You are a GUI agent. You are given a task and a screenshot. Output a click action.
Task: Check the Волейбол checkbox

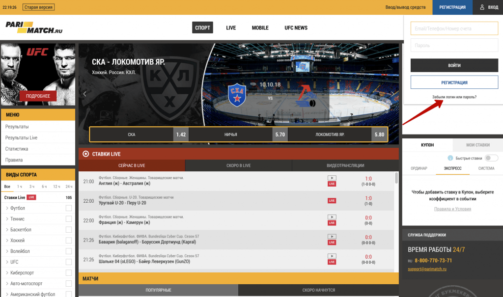(69, 251)
